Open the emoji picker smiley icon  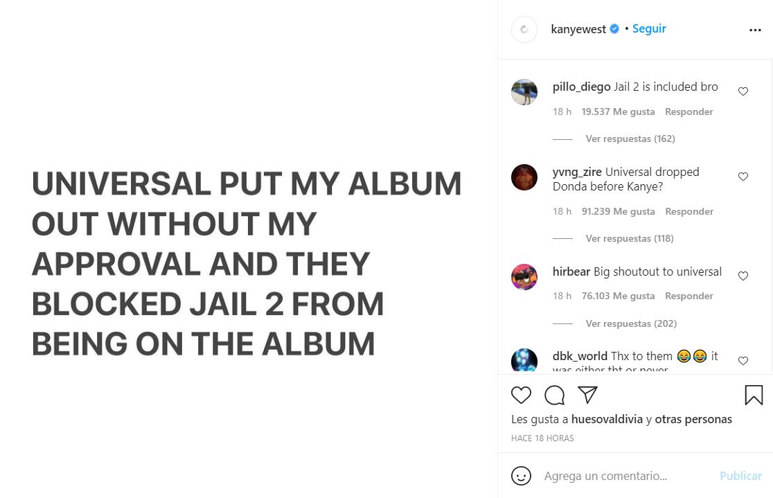point(521,476)
